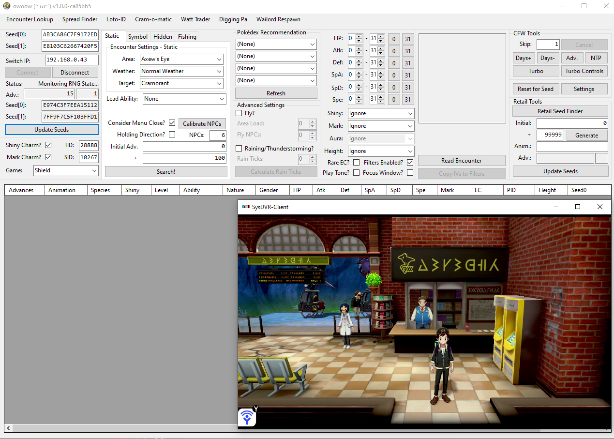Screen dimensions: 614x439
Task: Open the Spread Finder menu
Action: pyautogui.click(x=80, y=19)
